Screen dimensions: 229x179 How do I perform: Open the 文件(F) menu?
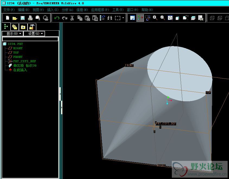9,10
